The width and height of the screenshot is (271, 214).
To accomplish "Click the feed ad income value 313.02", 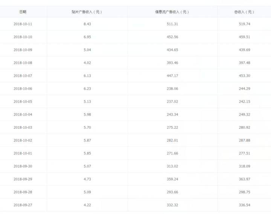I will [x=172, y=166].
